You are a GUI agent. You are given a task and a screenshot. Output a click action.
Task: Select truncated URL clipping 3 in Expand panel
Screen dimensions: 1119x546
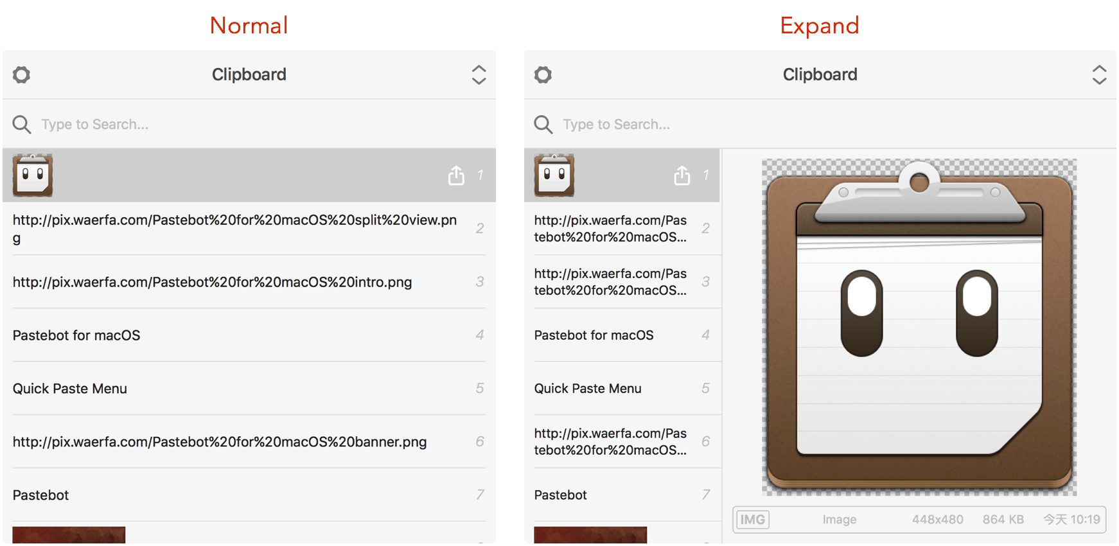pyautogui.click(x=622, y=282)
